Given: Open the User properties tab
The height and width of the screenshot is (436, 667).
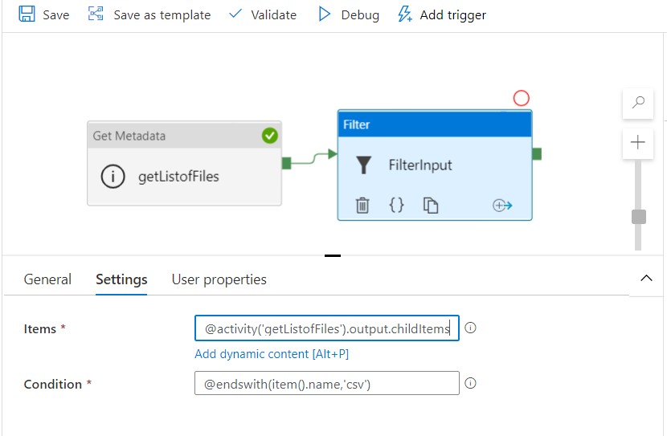Looking at the screenshot, I should click(x=219, y=279).
